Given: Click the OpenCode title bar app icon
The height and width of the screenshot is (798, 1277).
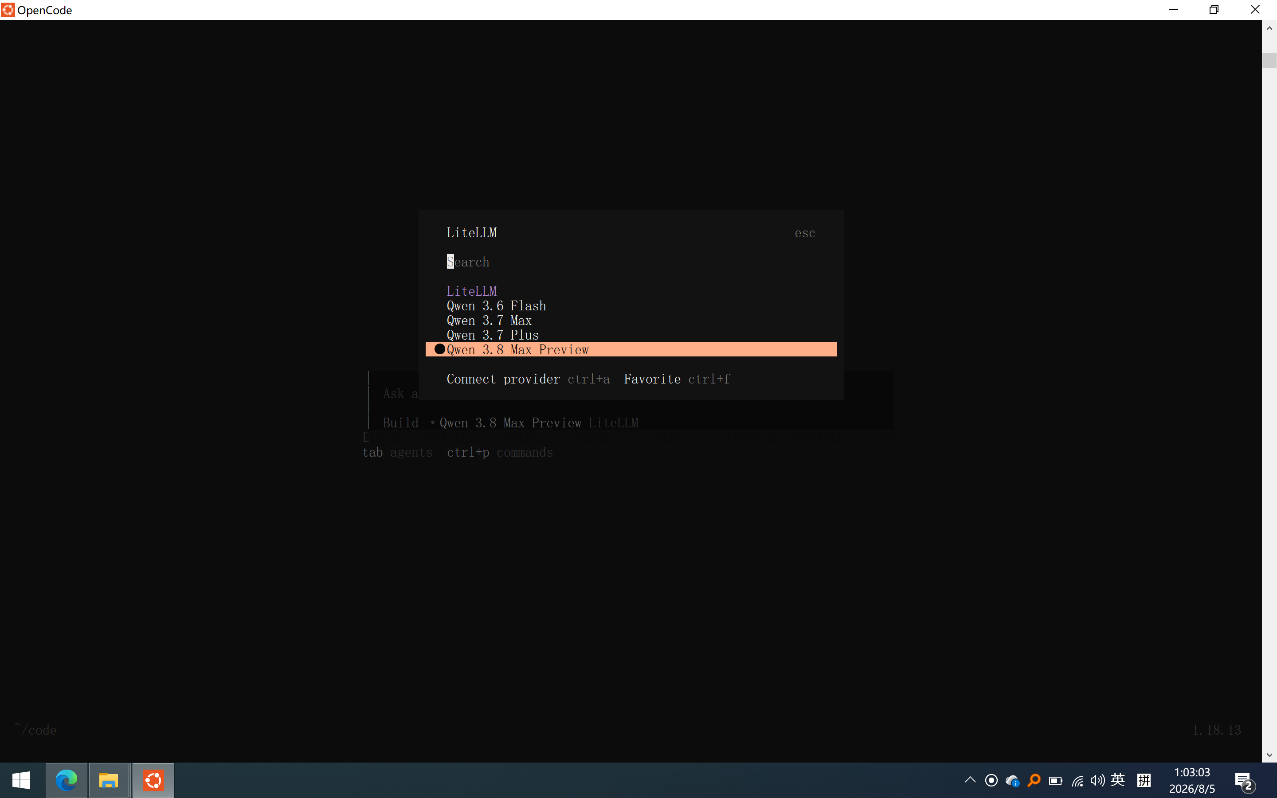Looking at the screenshot, I should [x=8, y=9].
